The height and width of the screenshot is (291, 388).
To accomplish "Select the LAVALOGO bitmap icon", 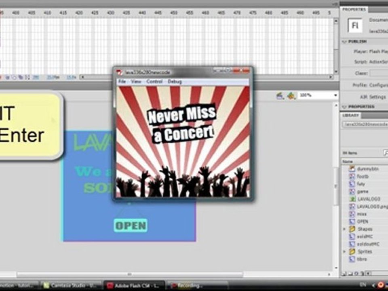I will 352,199.
